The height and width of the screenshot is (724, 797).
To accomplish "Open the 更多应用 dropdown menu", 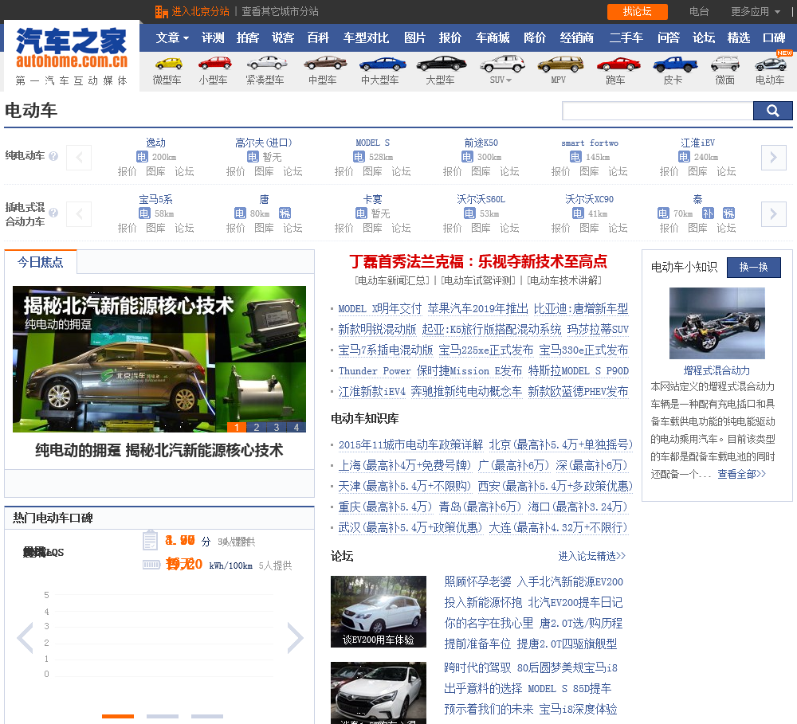I will (756, 11).
